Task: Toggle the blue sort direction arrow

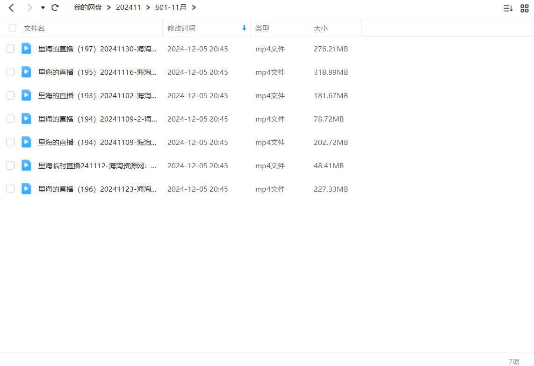Action: point(244,28)
